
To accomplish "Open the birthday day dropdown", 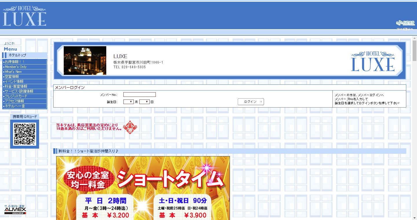I will (x=144, y=102).
